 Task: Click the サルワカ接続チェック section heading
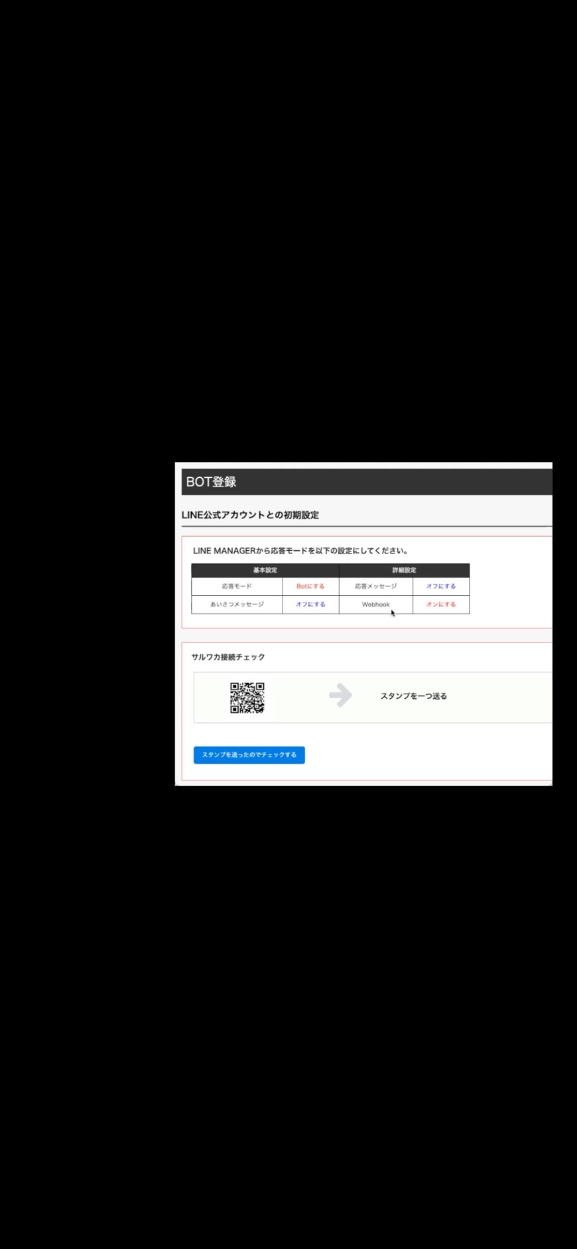(x=228, y=657)
